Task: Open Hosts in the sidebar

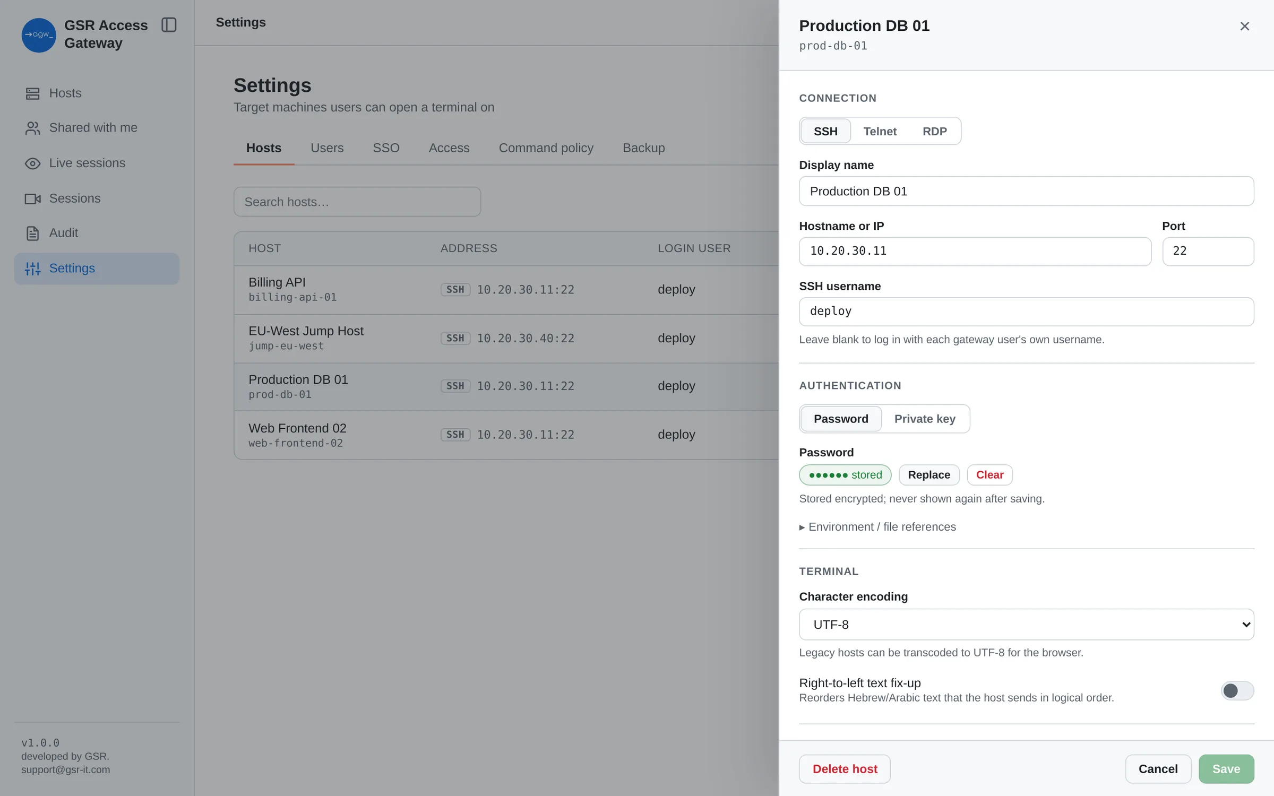Action: click(x=97, y=93)
